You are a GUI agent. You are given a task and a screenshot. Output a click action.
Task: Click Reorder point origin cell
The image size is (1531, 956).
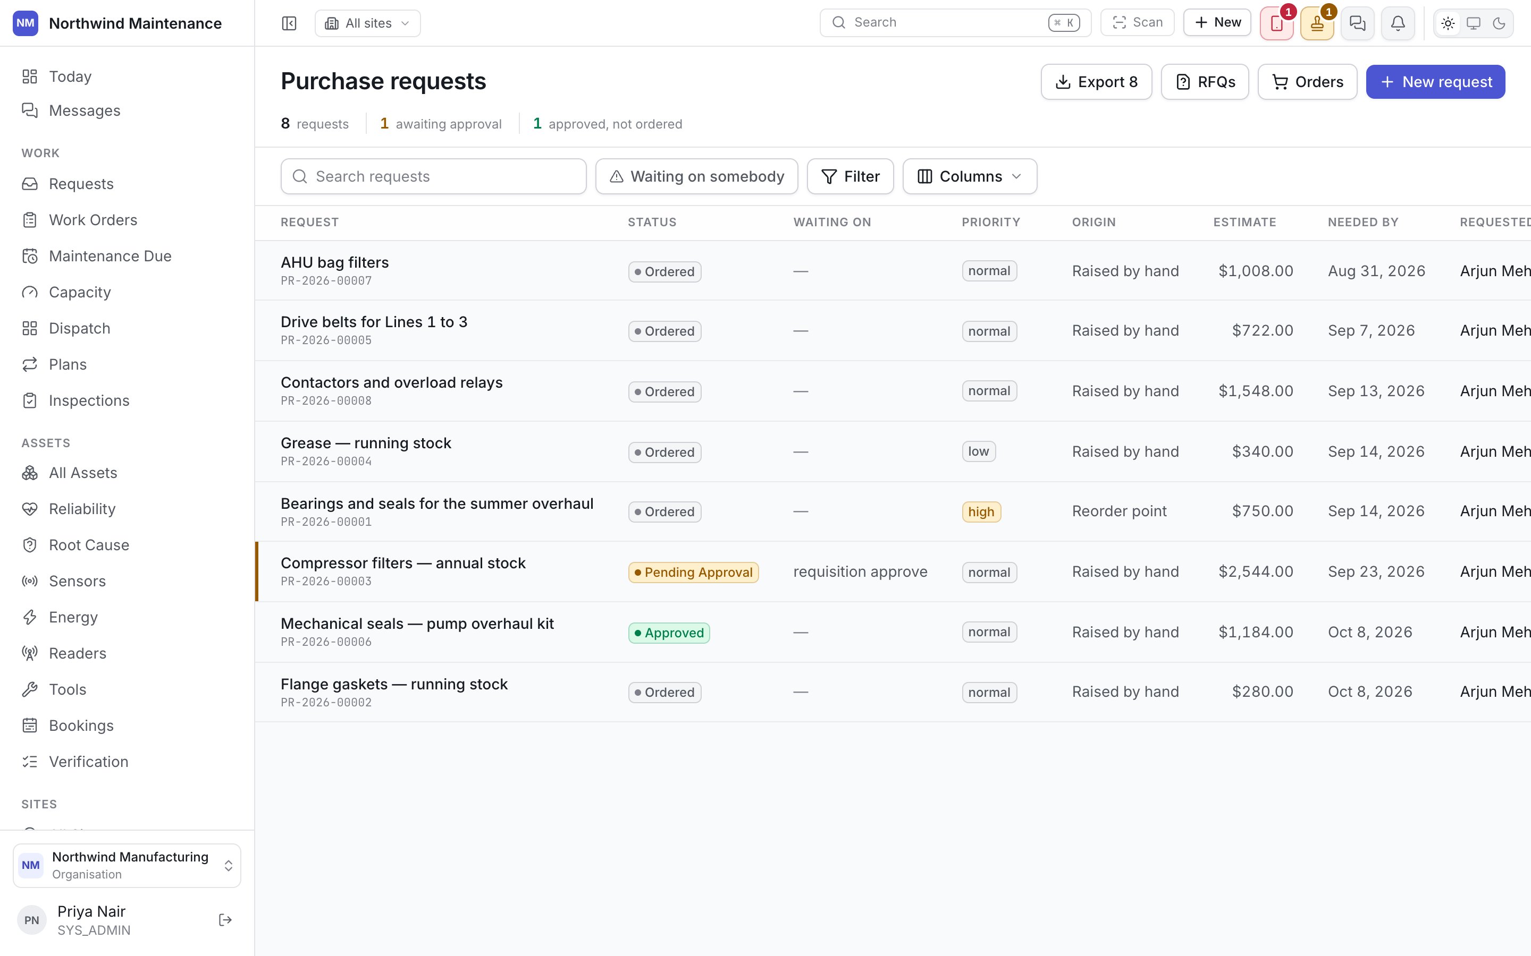pyautogui.click(x=1119, y=511)
